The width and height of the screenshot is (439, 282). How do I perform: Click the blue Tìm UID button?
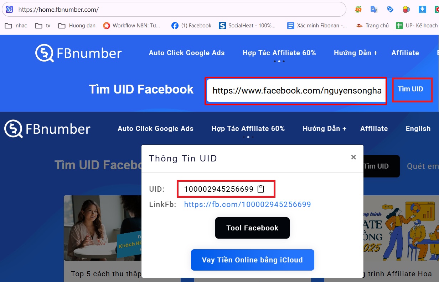pos(412,89)
